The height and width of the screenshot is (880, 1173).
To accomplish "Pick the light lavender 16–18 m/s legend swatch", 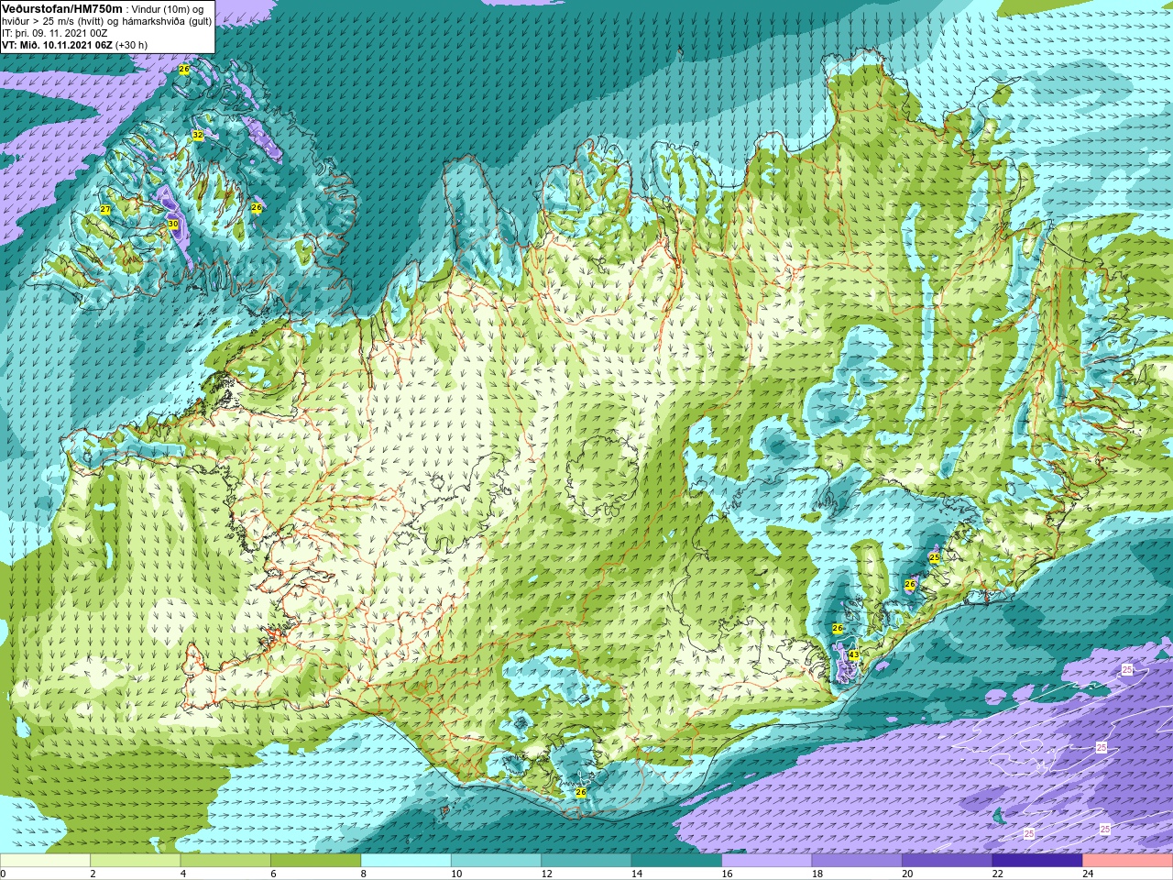I will [x=767, y=861].
